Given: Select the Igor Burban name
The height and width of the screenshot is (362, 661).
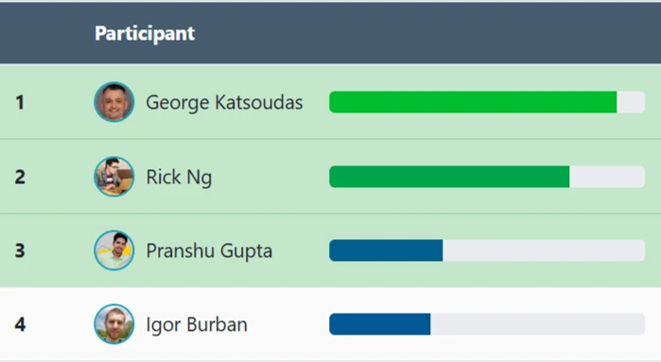Looking at the screenshot, I should tap(197, 324).
